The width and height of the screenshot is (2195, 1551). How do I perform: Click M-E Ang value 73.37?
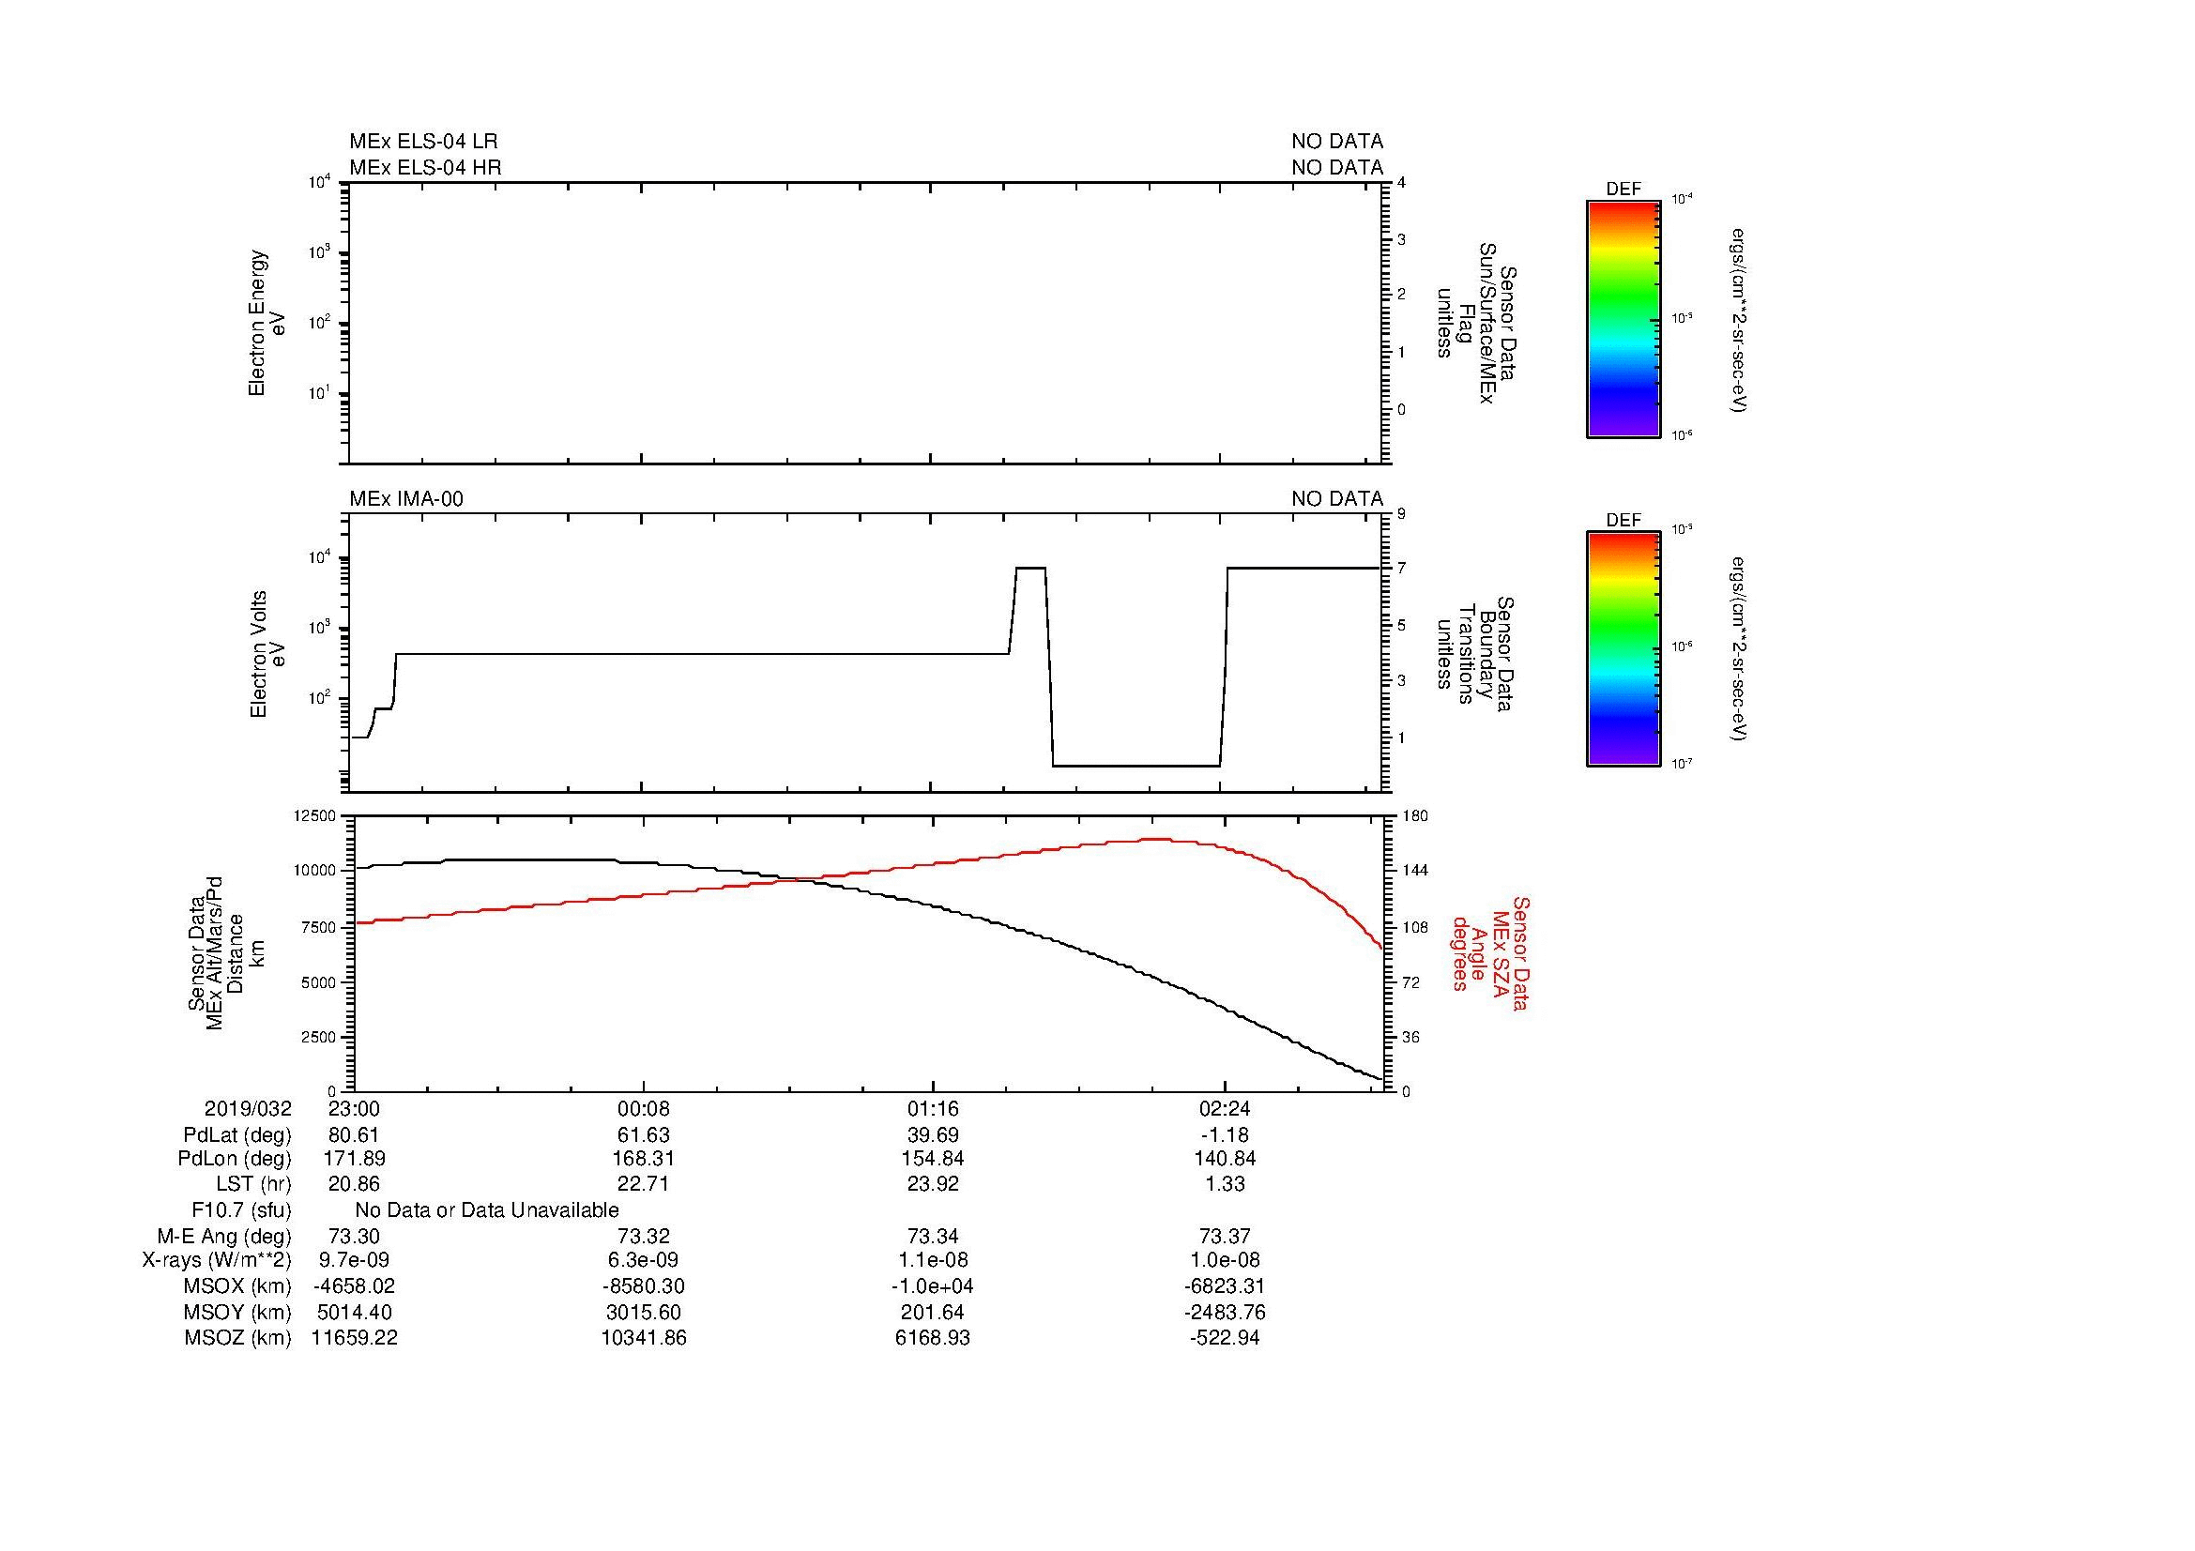(1225, 1237)
